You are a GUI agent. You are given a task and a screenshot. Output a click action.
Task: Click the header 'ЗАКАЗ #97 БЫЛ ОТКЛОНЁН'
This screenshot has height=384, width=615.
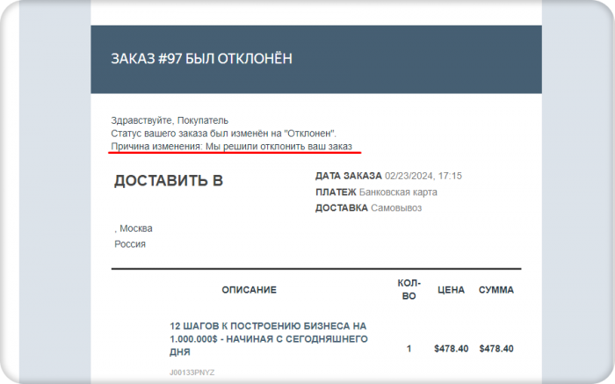click(201, 59)
